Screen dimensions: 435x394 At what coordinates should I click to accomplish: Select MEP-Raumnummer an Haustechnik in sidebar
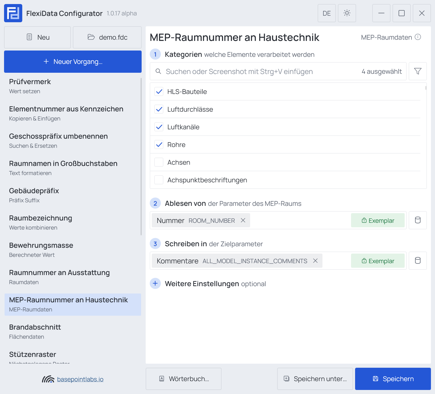(73, 304)
